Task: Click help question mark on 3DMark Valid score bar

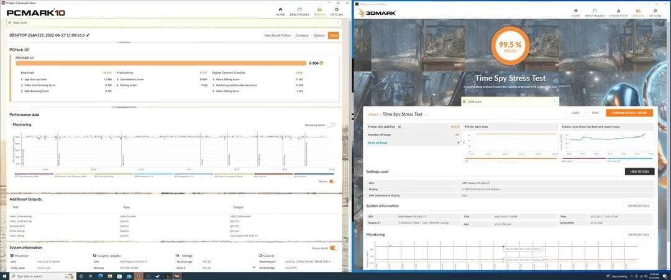Action: pos(555,102)
